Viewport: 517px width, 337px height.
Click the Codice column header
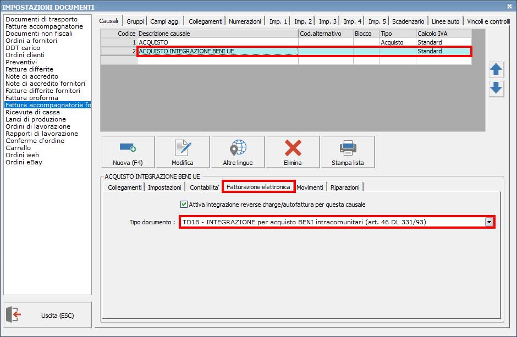(x=119, y=34)
